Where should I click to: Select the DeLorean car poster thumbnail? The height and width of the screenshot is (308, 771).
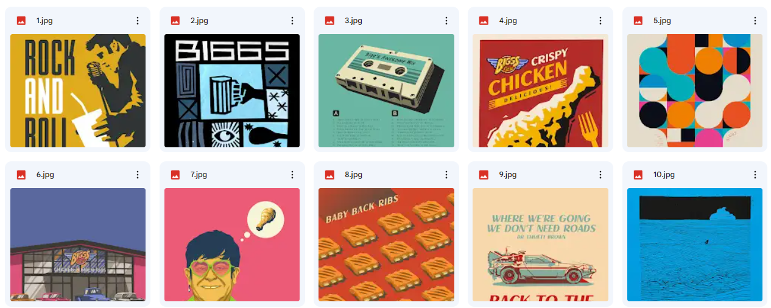pyautogui.click(x=540, y=245)
